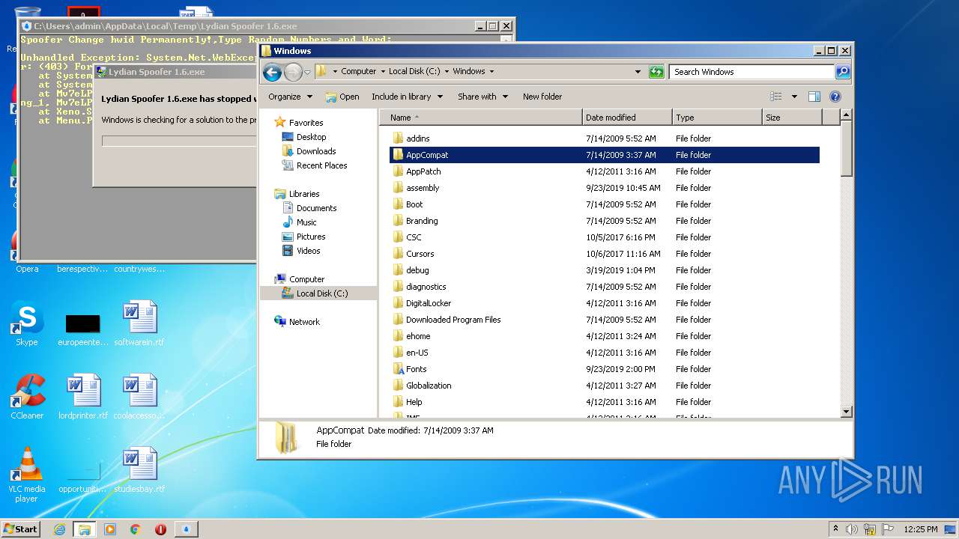Select the Globalization folder
The width and height of the screenshot is (959, 539).
[429, 386]
